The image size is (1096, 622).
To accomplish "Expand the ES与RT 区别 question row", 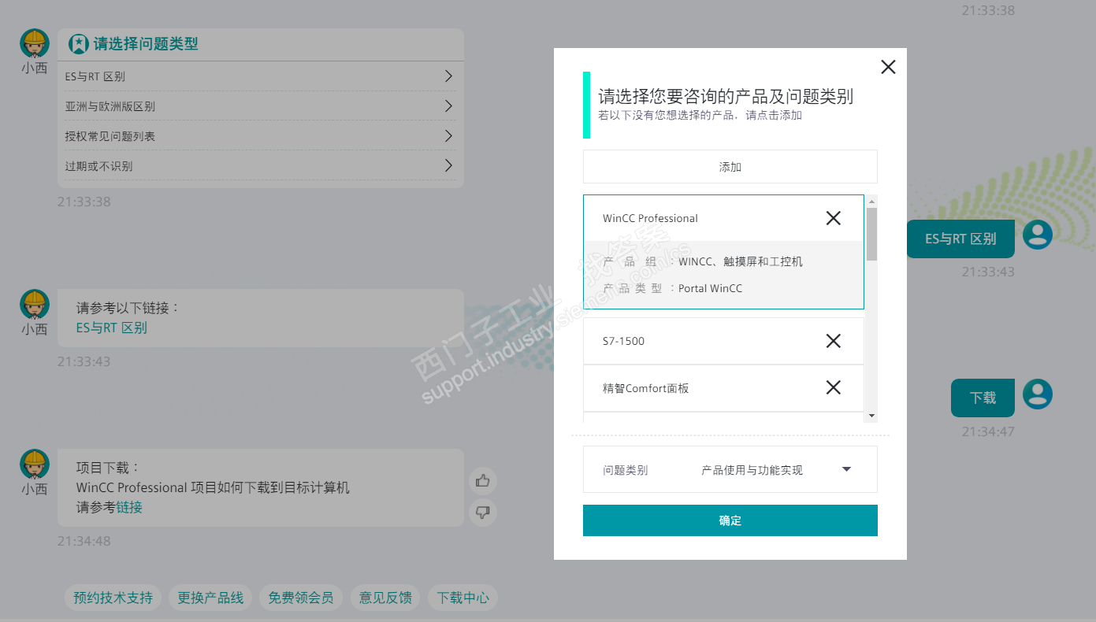I will pyautogui.click(x=260, y=76).
